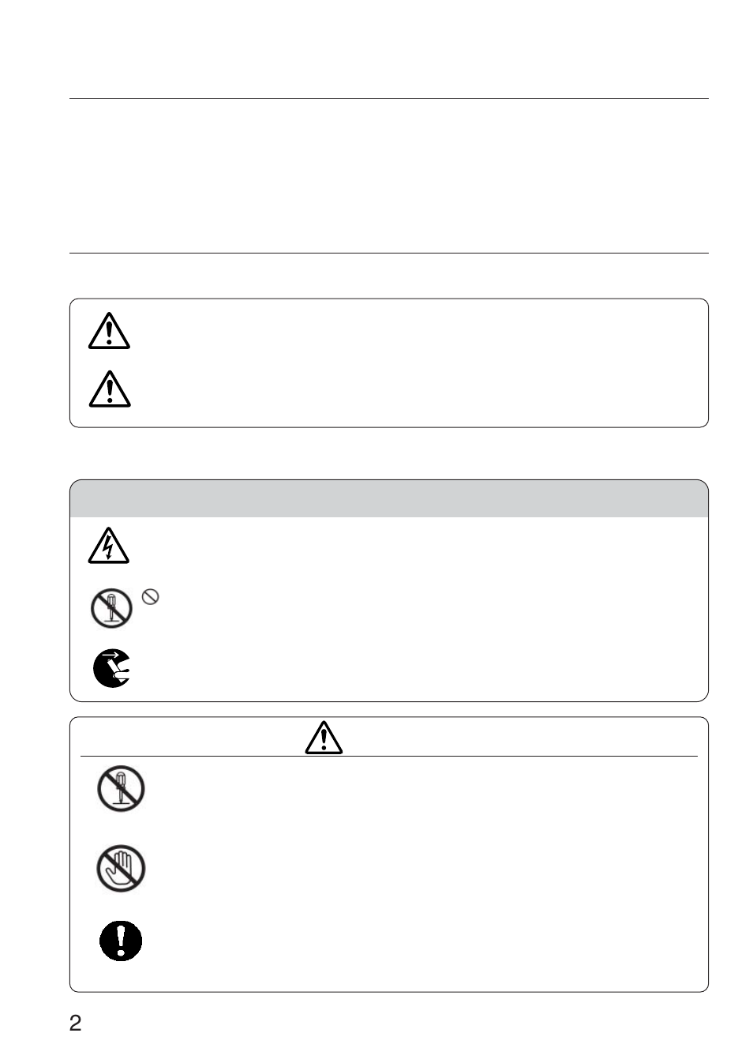Click the page number 2
This screenshot has height=1063, width=753.
76,1024
